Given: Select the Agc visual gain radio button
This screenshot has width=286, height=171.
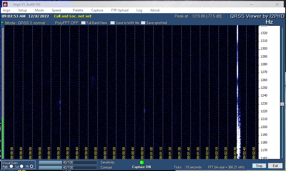Looking at the screenshot, I should point(11,166).
